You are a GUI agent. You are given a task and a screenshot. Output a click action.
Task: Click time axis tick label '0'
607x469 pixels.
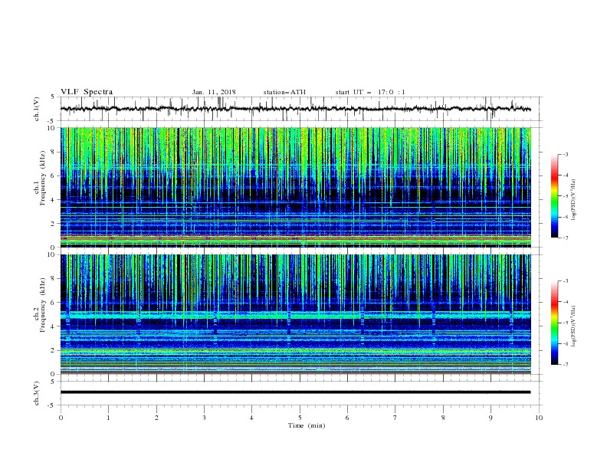coord(61,418)
